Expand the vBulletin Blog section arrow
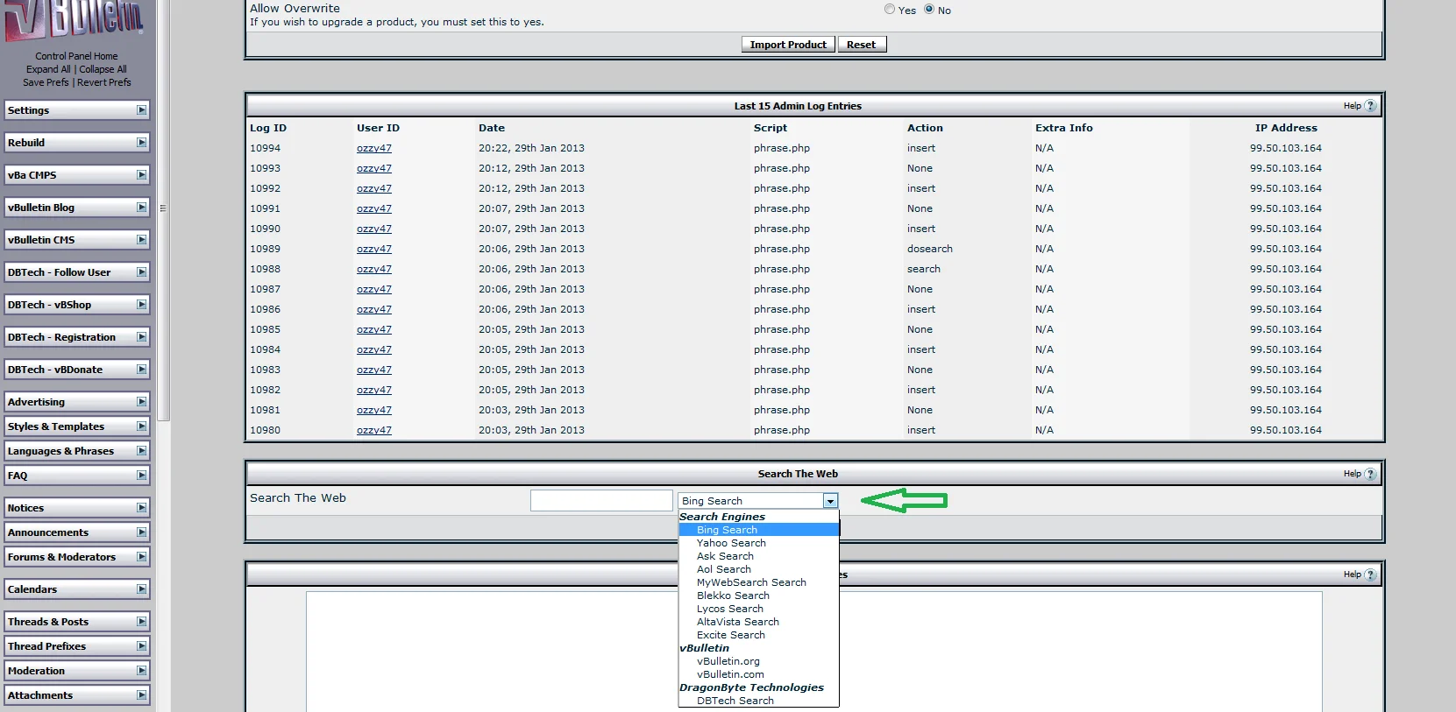 click(x=141, y=208)
